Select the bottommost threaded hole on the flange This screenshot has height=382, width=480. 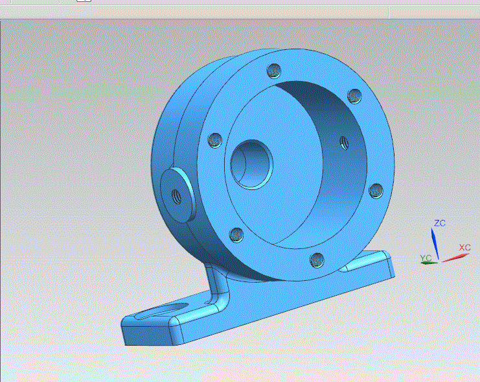(317, 260)
